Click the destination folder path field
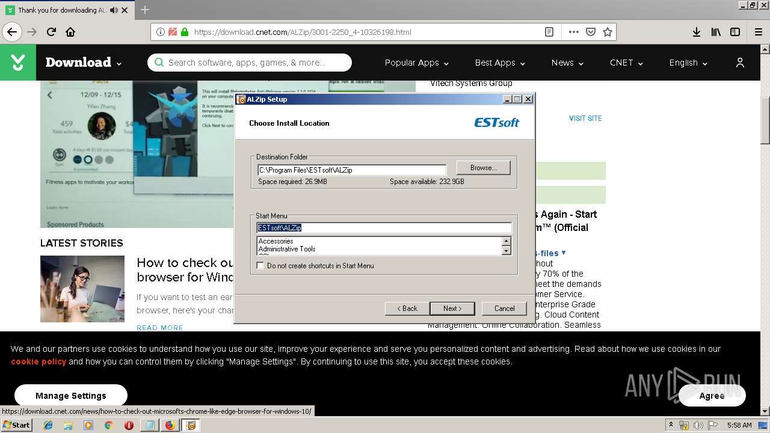 (x=352, y=170)
